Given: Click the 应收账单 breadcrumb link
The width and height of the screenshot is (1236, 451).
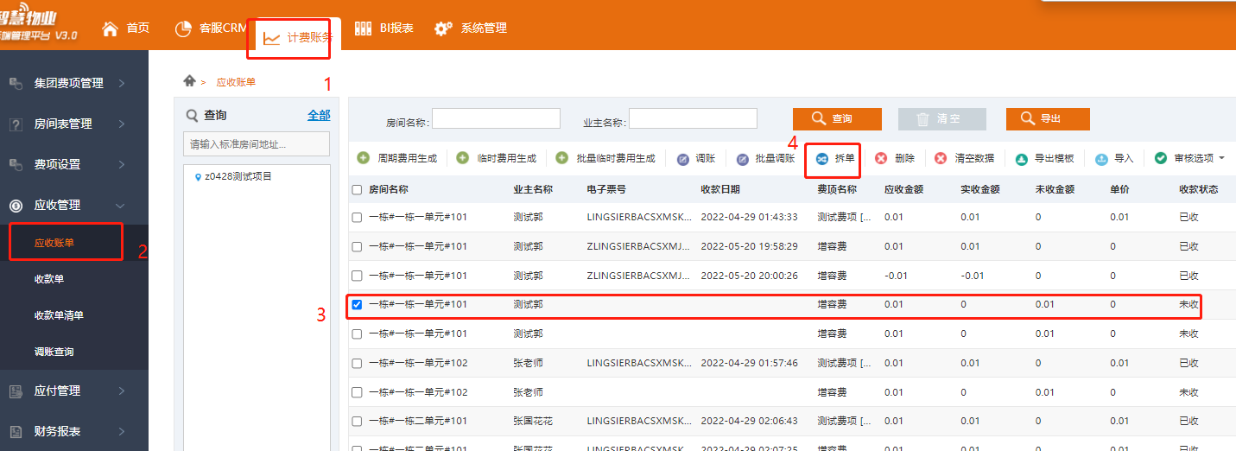Looking at the screenshot, I should [236, 82].
